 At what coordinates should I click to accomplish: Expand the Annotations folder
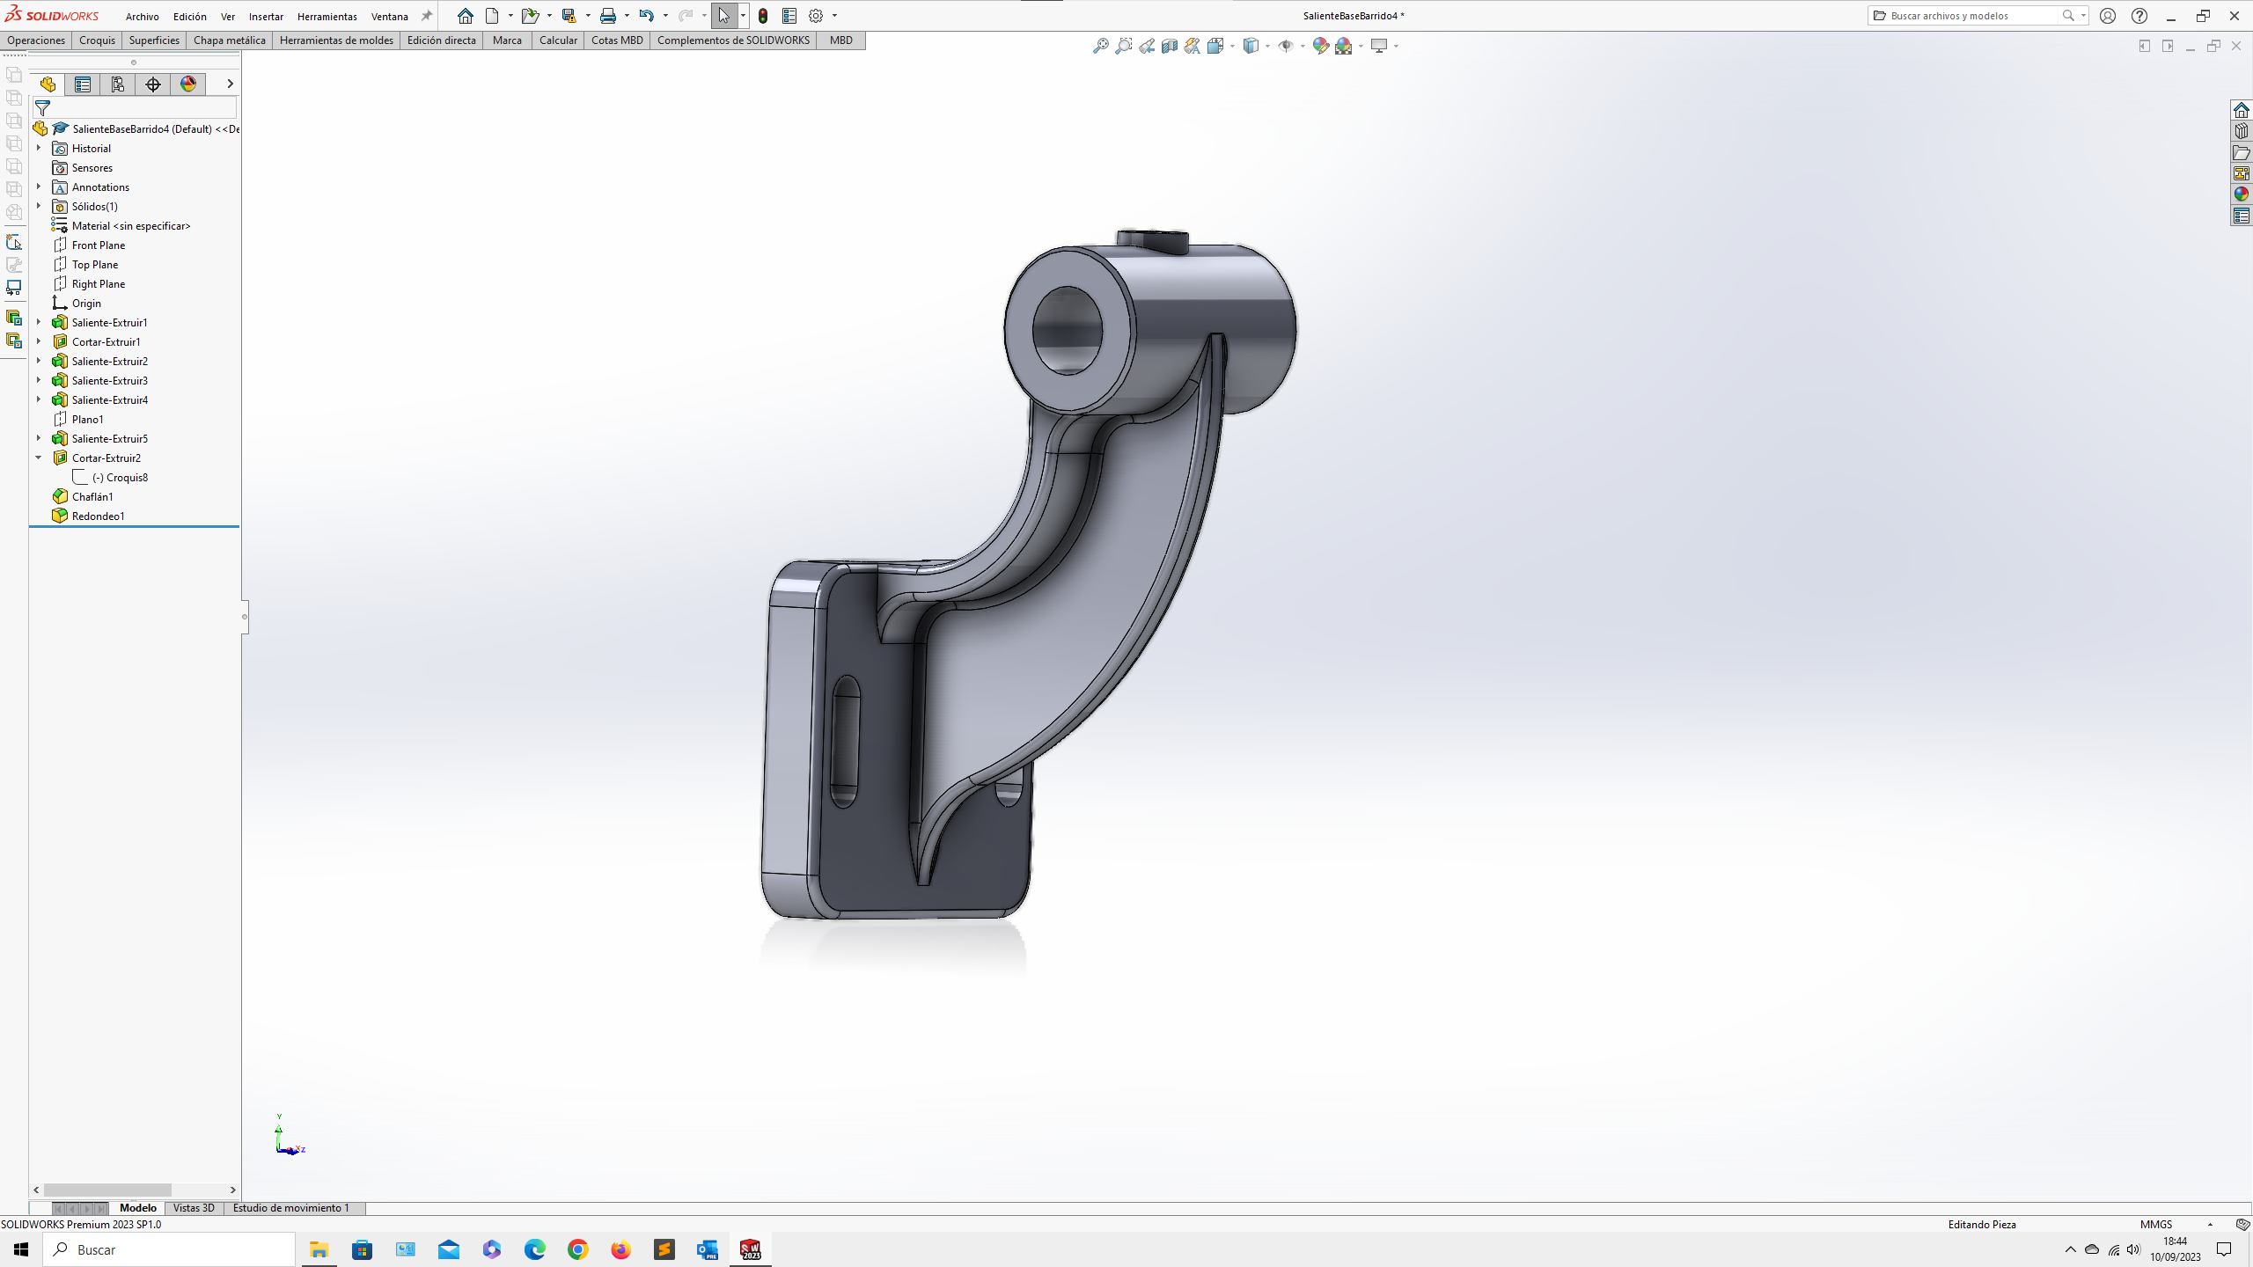pyautogui.click(x=39, y=187)
